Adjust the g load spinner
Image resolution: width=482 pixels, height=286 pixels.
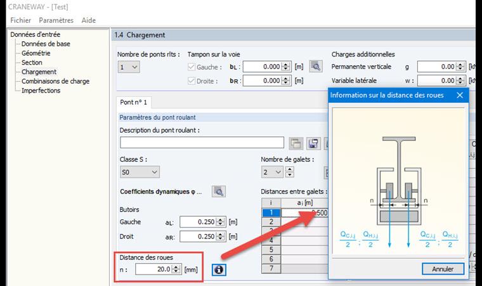[x=460, y=67]
